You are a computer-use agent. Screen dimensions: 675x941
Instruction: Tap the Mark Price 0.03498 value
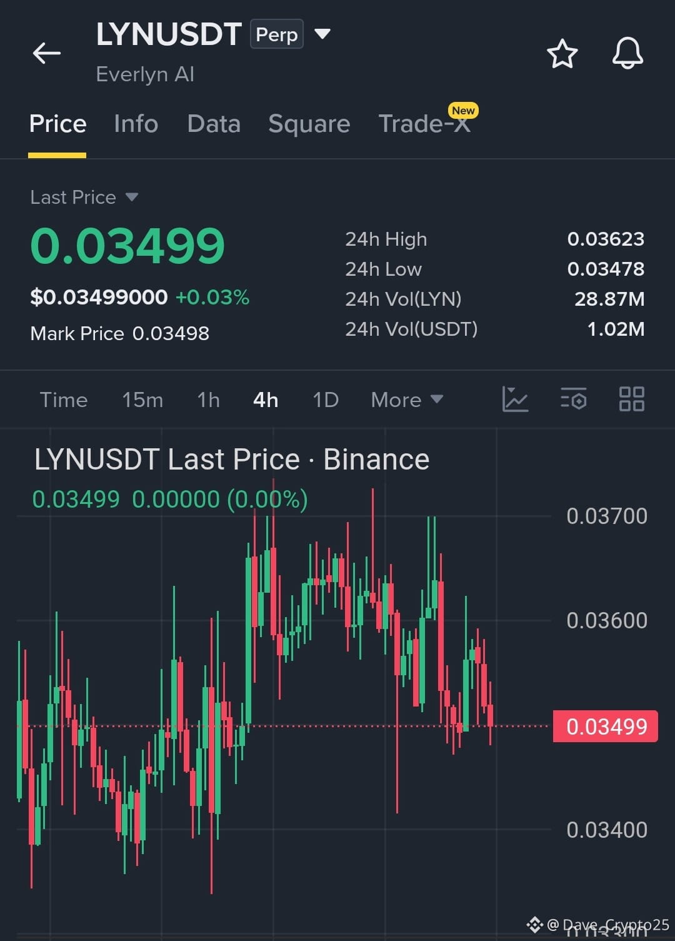coord(171,333)
